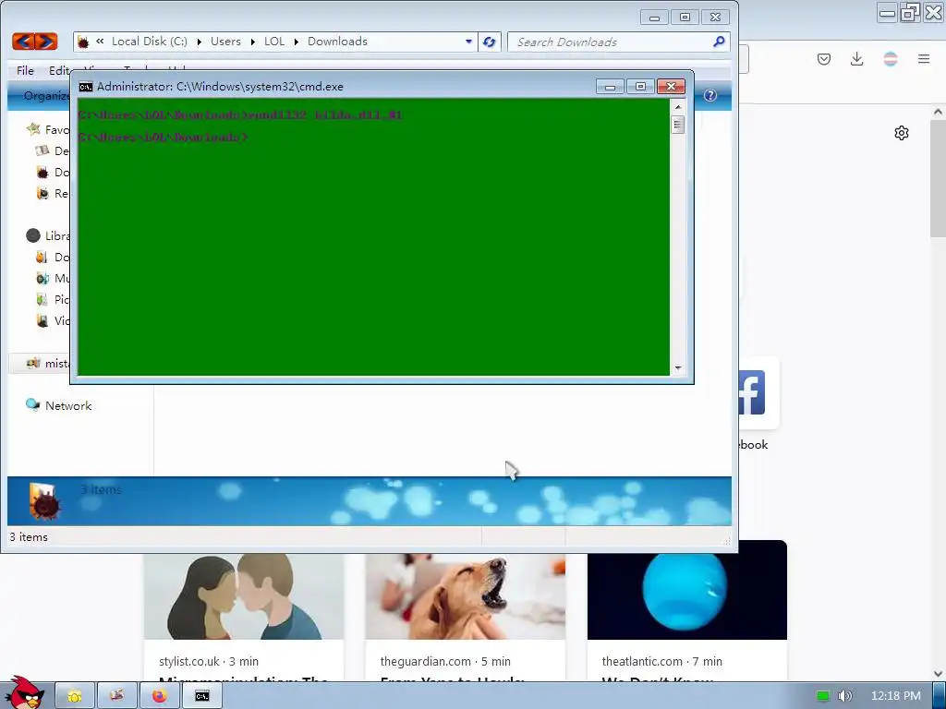Go back in Explorer with the left arrow
The width and height of the screenshot is (946, 709).
(23, 42)
